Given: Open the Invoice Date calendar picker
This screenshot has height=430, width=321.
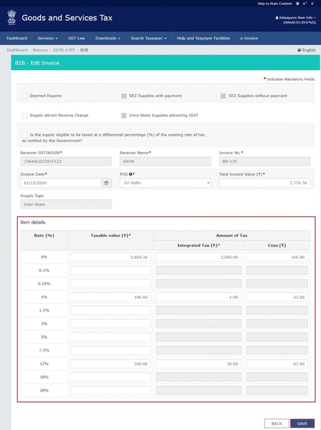Looking at the screenshot, I should point(106,183).
